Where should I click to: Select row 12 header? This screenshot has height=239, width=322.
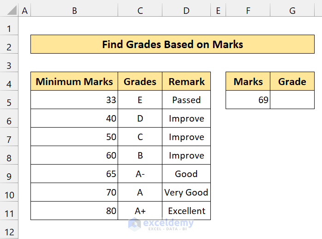point(9,232)
